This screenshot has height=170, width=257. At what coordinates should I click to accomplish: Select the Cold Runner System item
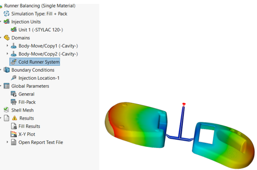tap(39, 62)
